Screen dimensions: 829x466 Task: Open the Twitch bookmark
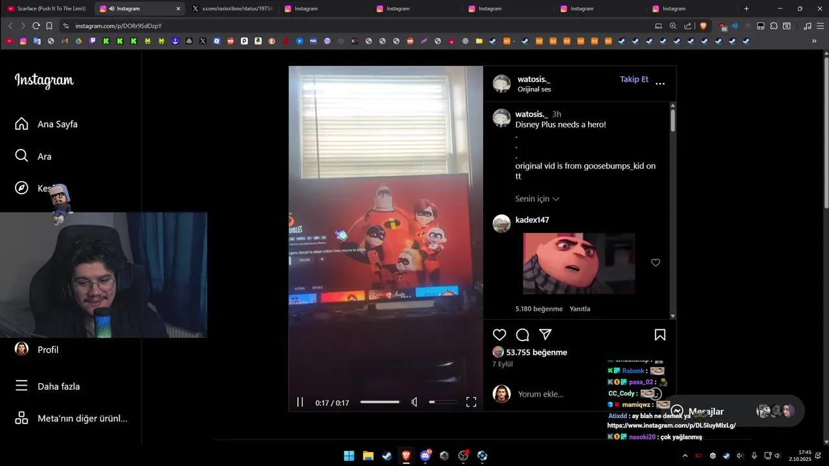pos(93,41)
